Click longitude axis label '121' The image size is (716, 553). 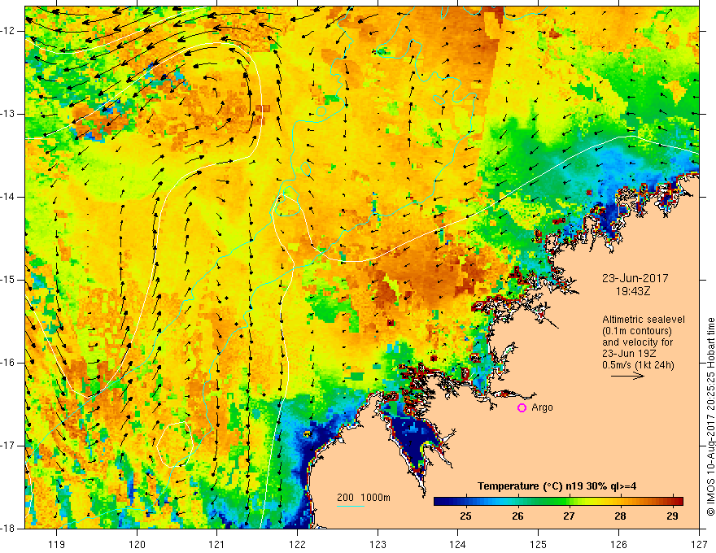(x=217, y=544)
